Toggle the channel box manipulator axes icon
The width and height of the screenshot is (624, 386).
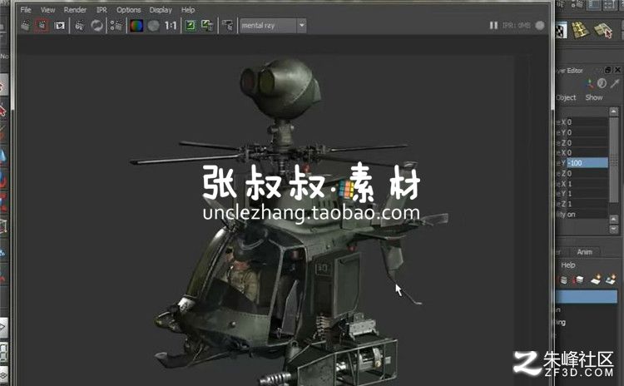click(588, 83)
